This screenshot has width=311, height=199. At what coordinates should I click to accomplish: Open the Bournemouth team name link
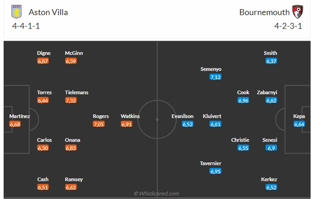[x=264, y=12]
